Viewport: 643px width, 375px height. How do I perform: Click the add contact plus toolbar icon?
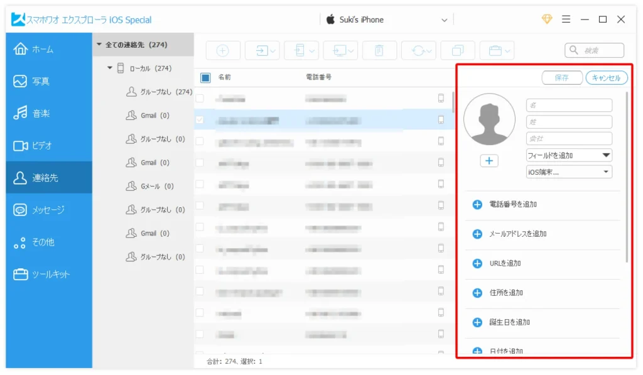tap(222, 51)
